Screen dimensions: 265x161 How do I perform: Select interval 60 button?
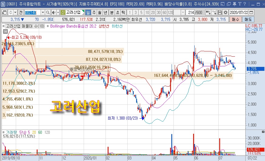pyautogui.click(x=164, y=12)
